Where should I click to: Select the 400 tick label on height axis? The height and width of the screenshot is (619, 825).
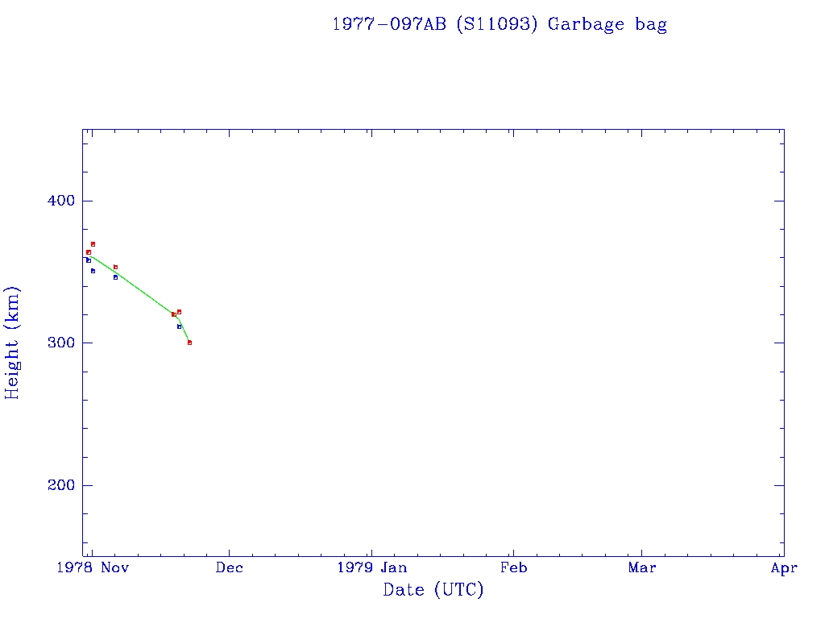(56, 201)
